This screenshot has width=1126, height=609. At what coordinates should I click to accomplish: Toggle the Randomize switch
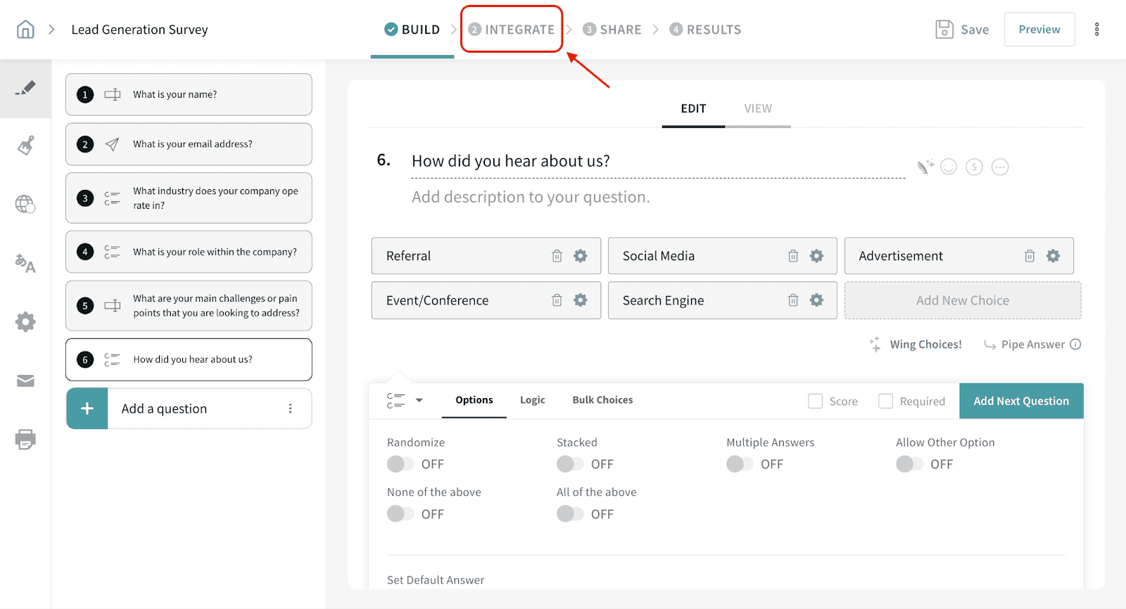(400, 464)
